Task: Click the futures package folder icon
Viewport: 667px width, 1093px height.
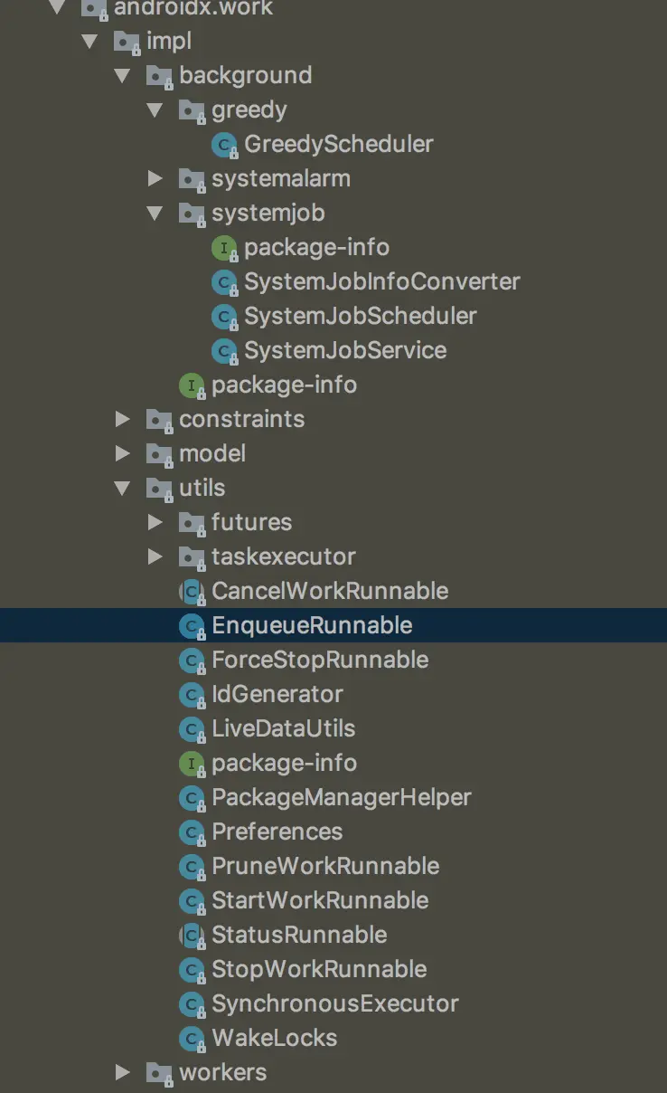Action: coord(192,523)
